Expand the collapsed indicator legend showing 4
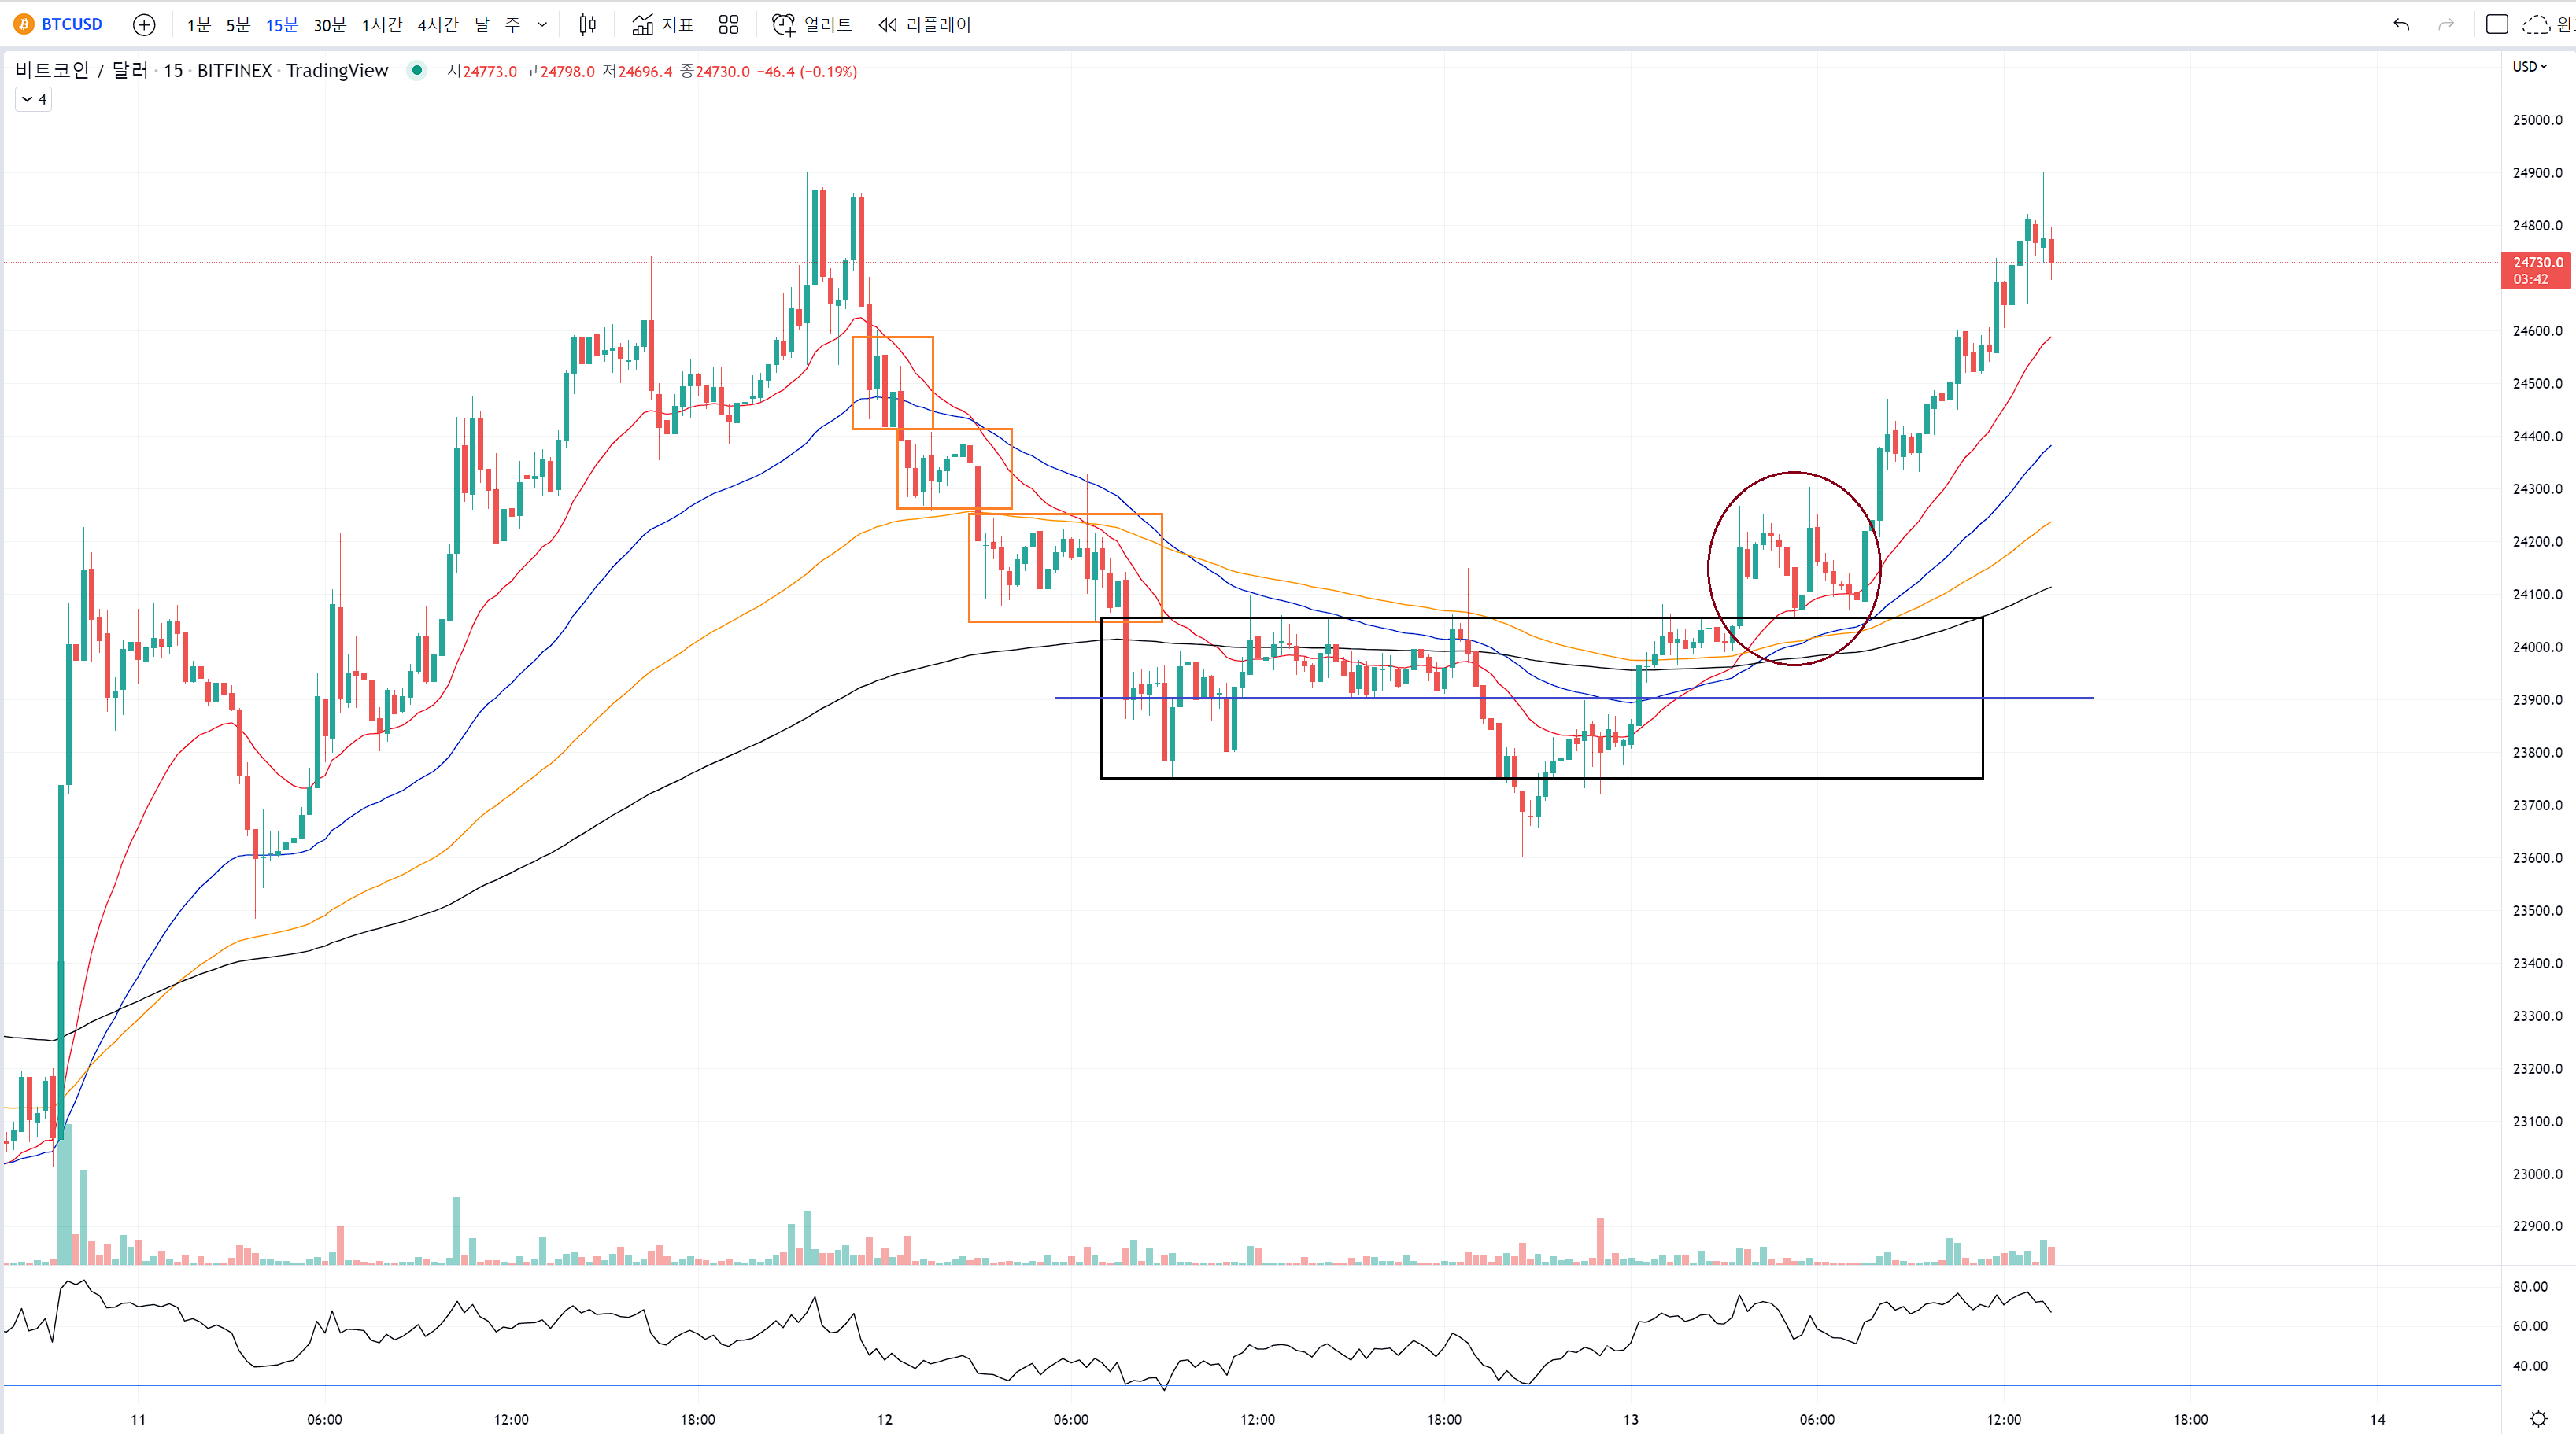The image size is (2576, 1434). (33, 99)
